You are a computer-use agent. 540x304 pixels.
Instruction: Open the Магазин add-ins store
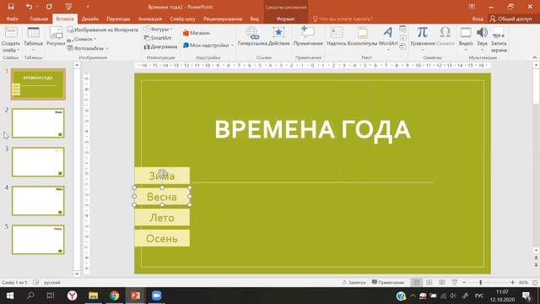197,33
